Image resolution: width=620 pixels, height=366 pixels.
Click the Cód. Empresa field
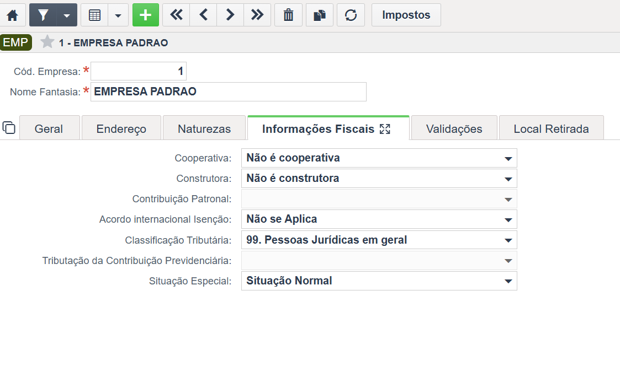(x=139, y=71)
